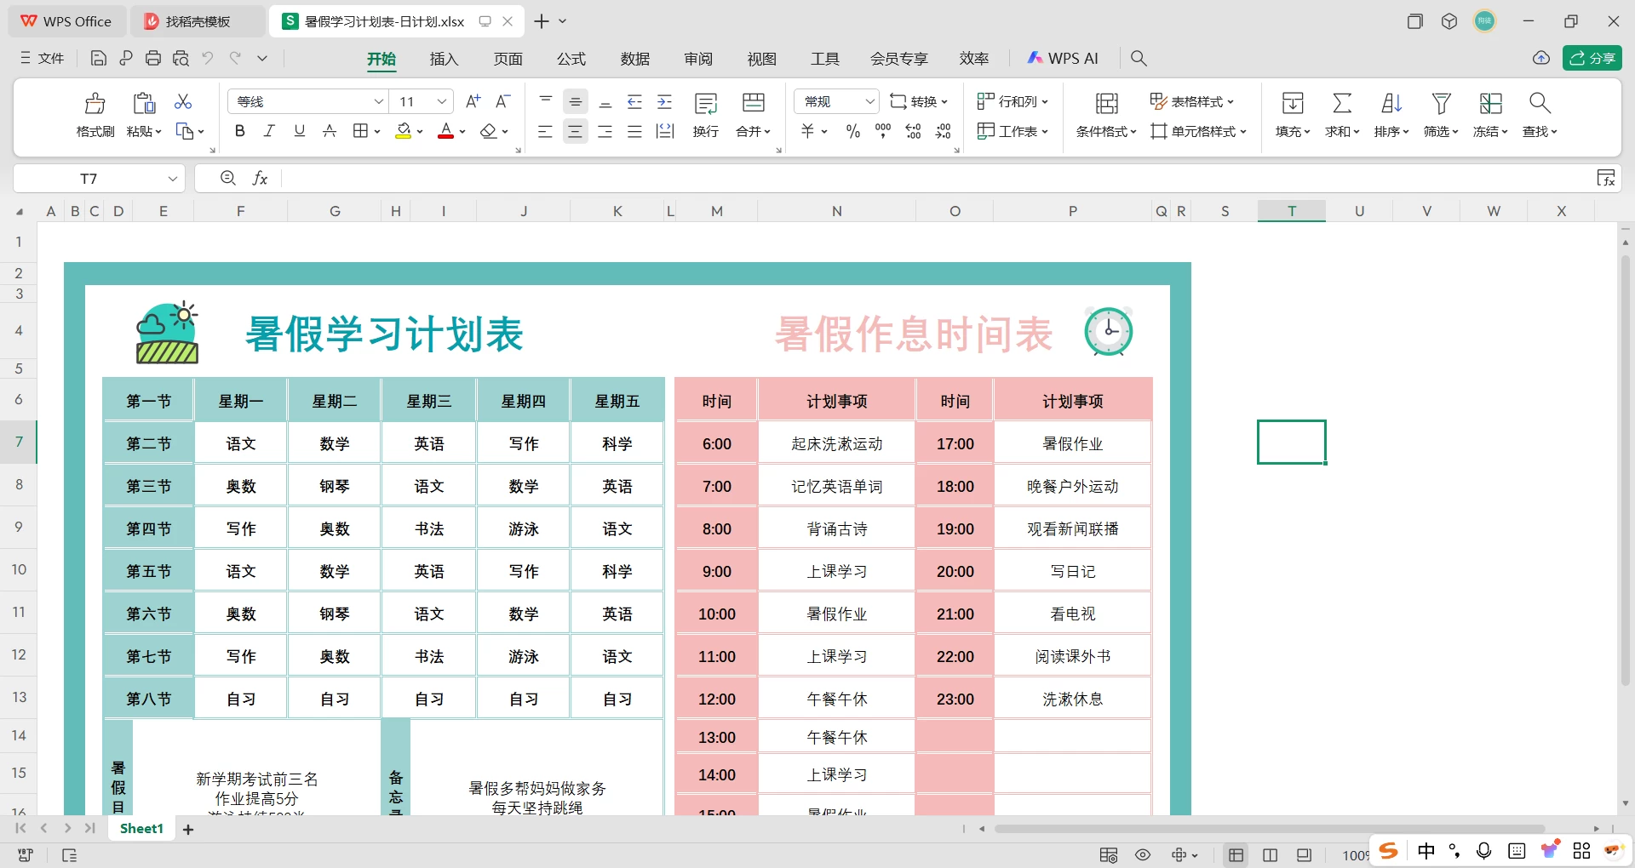The height and width of the screenshot is (868, 1635).
Task: Click the Filter (筛选) funnel icon
Action: [x=1441, y=103]
